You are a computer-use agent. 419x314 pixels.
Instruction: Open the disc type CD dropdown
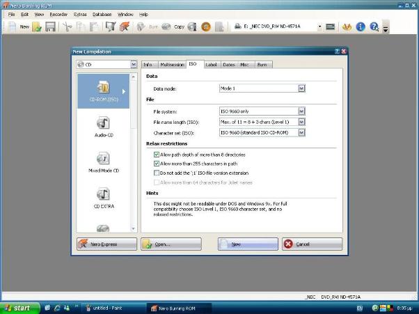(134, 65)
